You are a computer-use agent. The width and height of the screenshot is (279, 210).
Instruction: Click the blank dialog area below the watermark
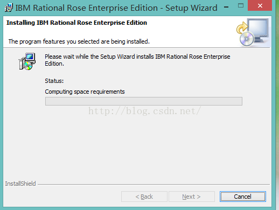coord(137,147)
